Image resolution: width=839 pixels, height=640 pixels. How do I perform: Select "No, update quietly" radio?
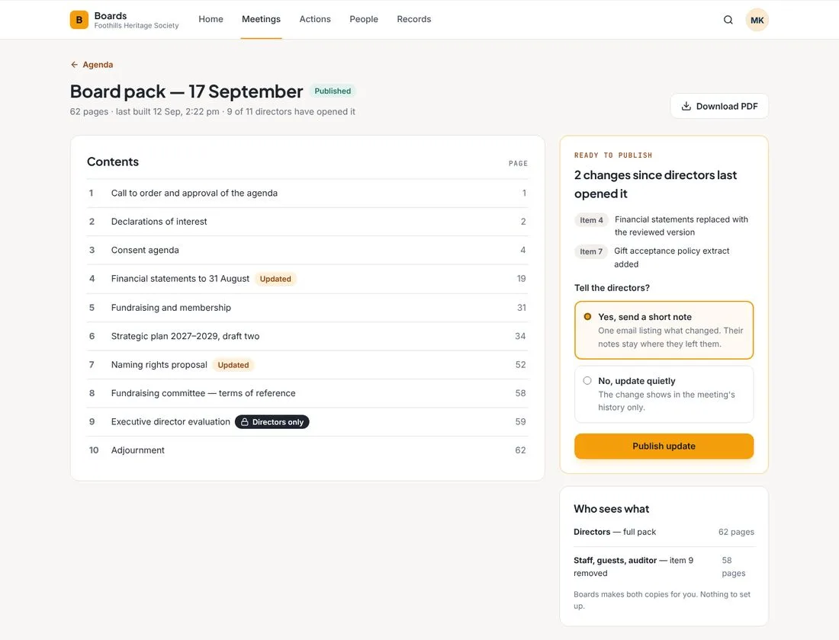587,381
